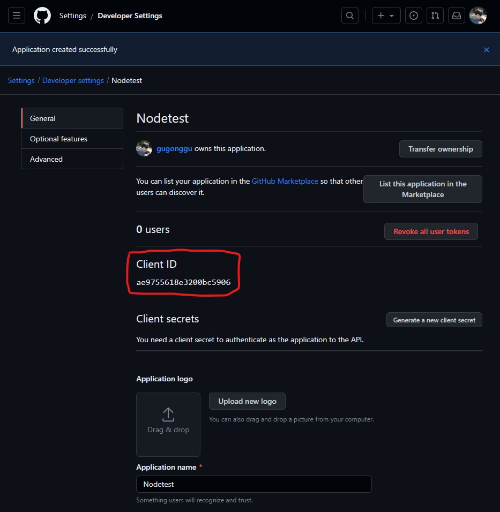Select the Advanced sidebar item
This screenshot has width=500, height=512.
[72, 159]
